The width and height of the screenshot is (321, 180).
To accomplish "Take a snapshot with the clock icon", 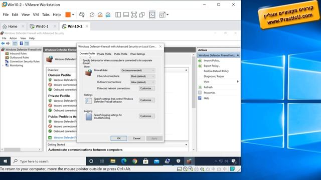I will click(x=92, y=14).
